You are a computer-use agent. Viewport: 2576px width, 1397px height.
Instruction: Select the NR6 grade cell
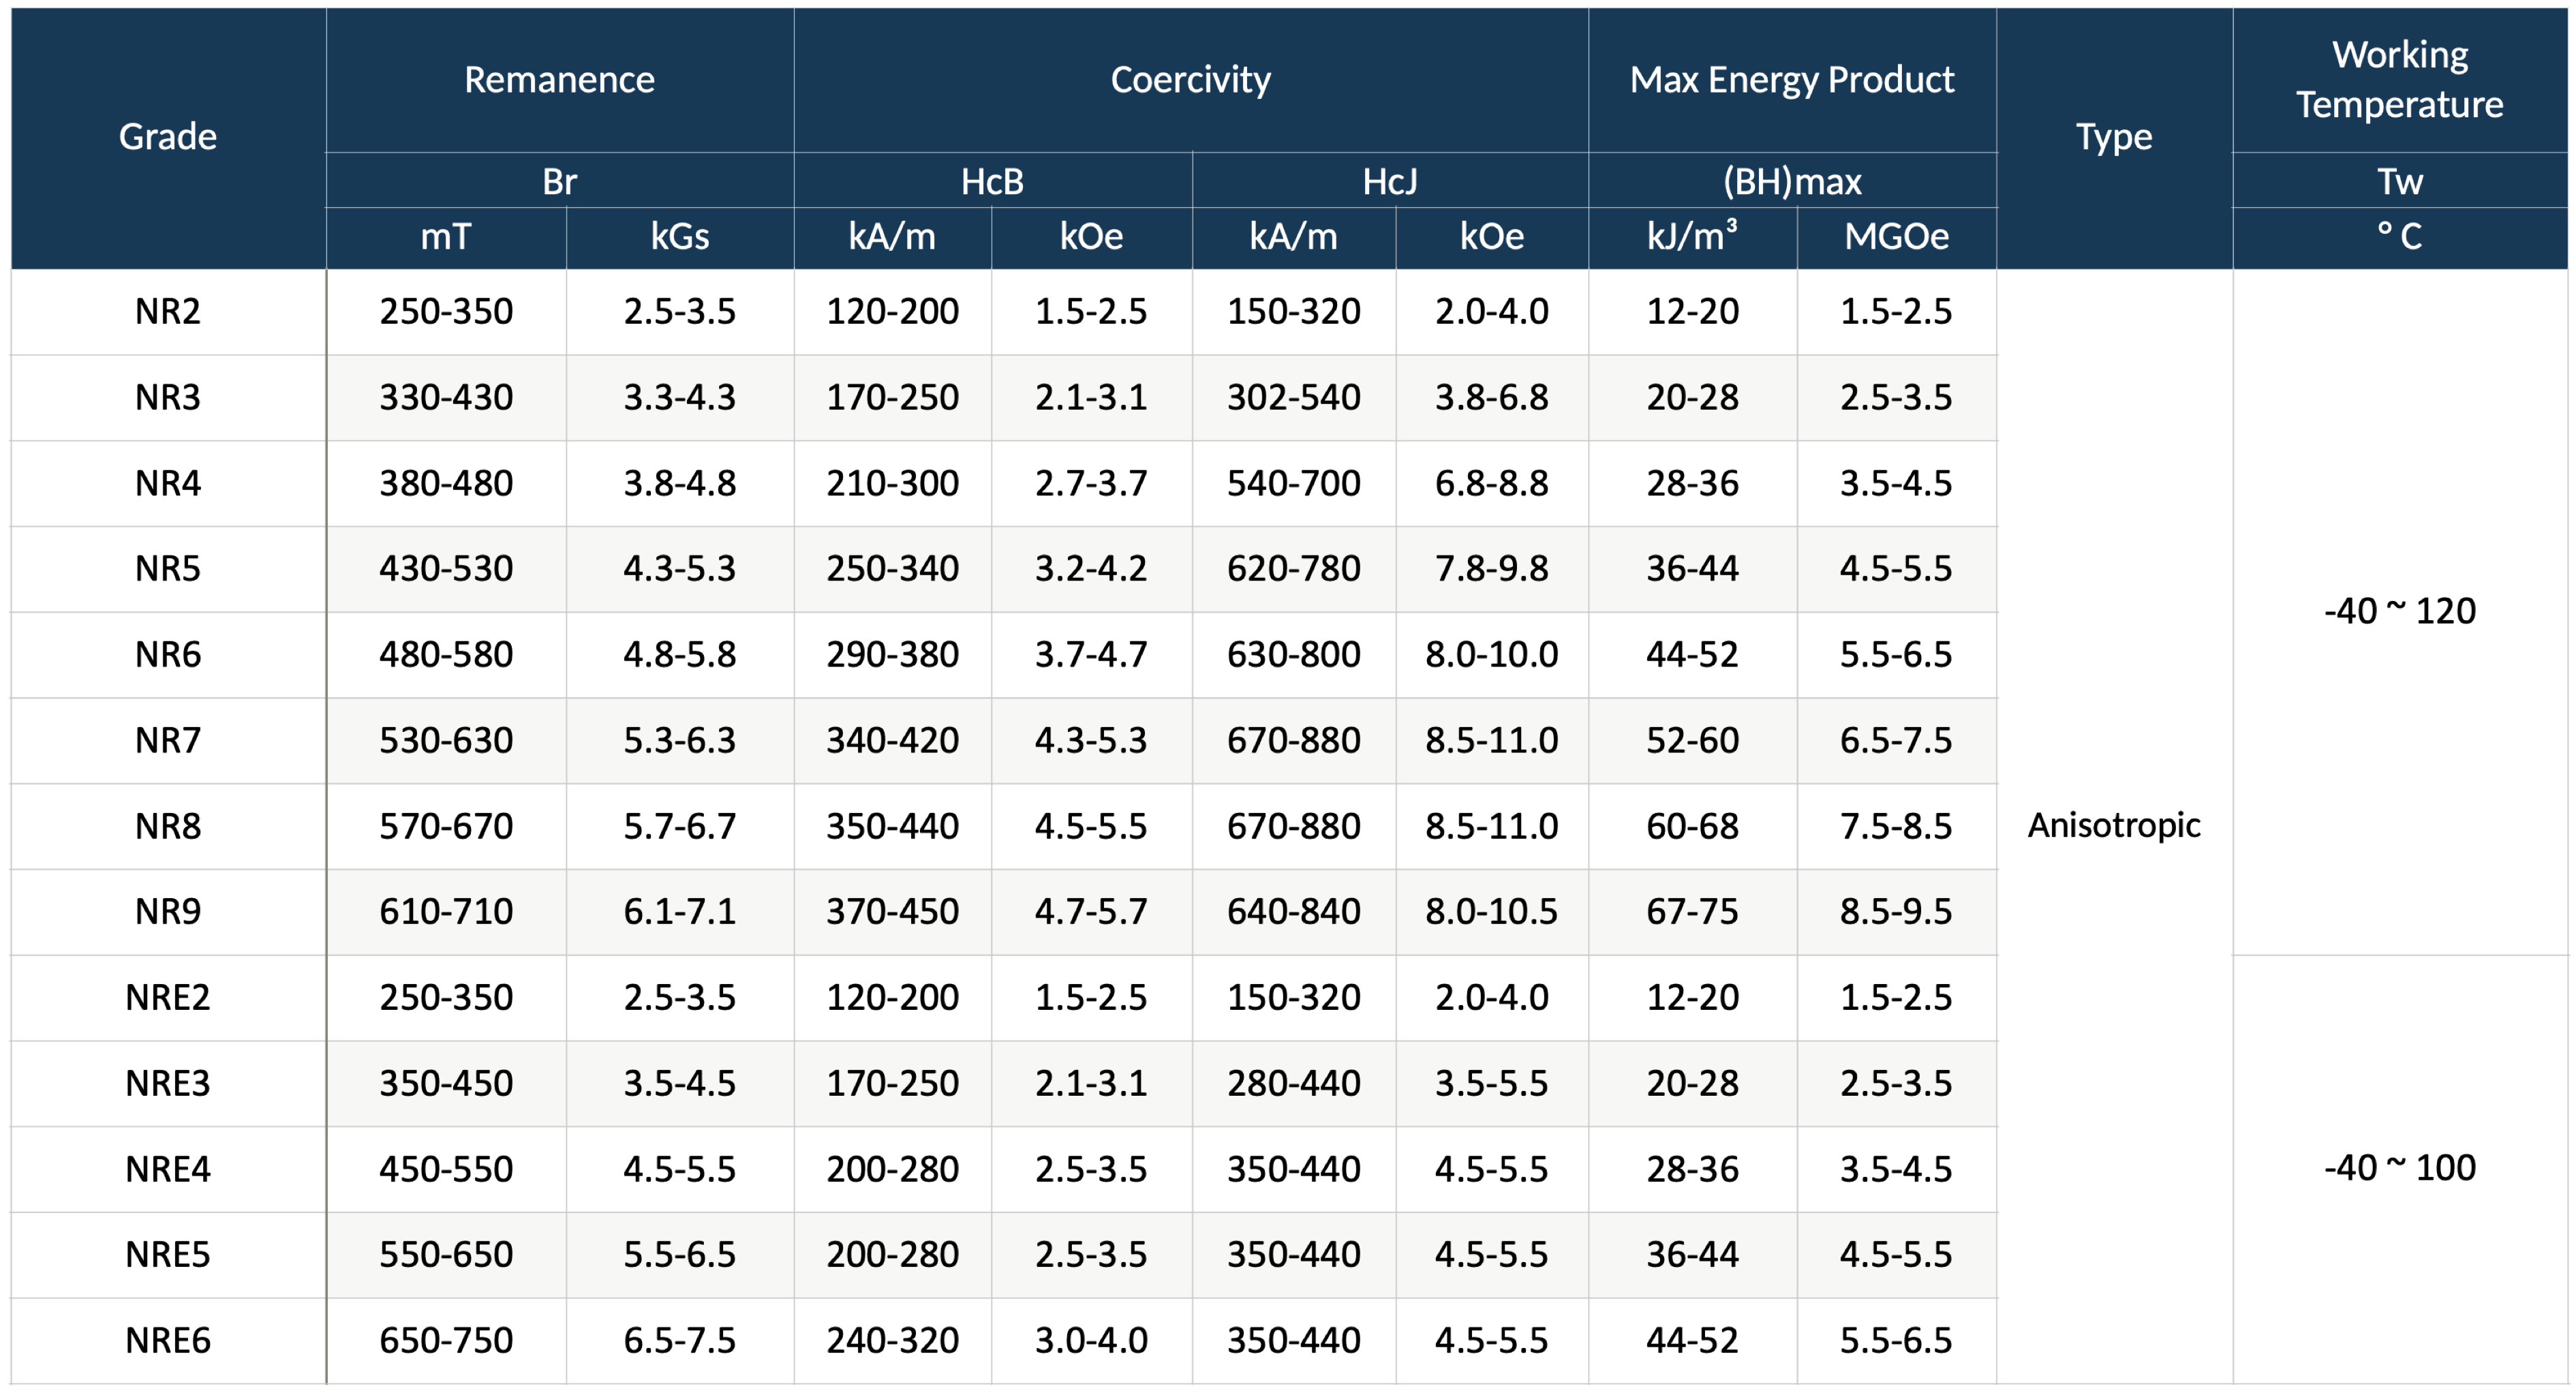[x=168, y=655]
